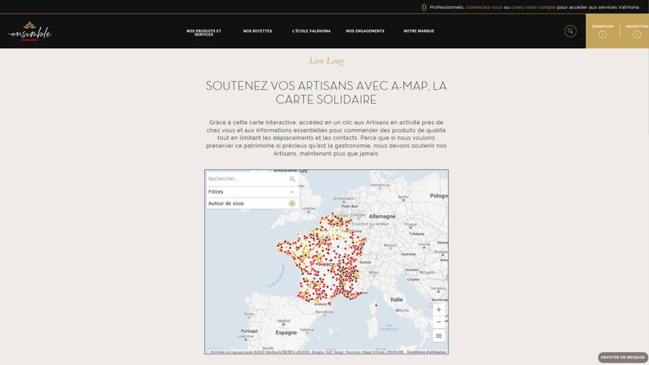The image size is (649, 365).
Task: Focus the Rechercher map search field
Action: click(x=252, y=179)
